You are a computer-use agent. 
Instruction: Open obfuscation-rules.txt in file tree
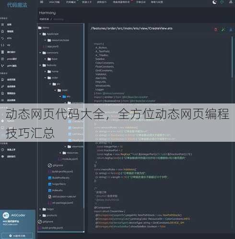(x=62, y=197)
